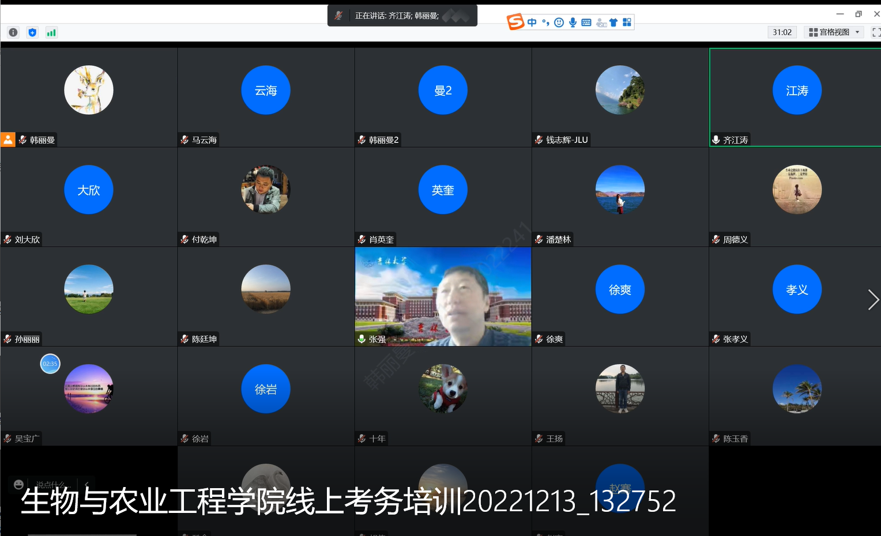Screen dimensions: 881x536
Task: Click the full screen icon
Action: pos(876,32)
